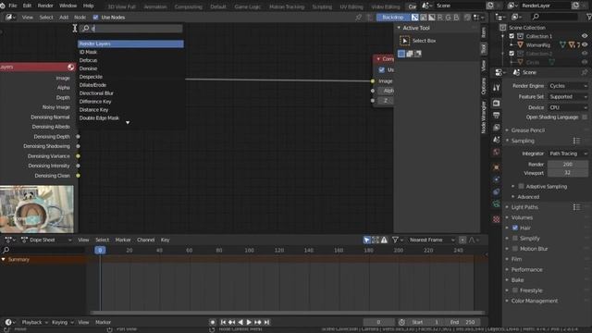Open the Tool settings properties tab icon
Screen dimensions: 592x333
[x=497, y=88]
